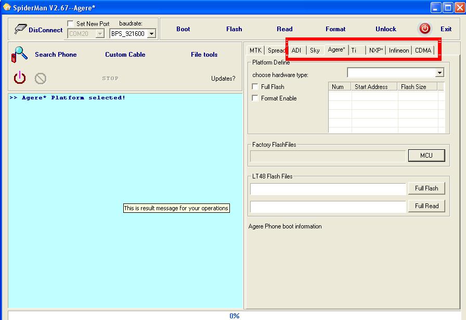Click the SpiderMan title bar app icon
The height and width of the screenshot is (320, 466).
click(7, 7)
